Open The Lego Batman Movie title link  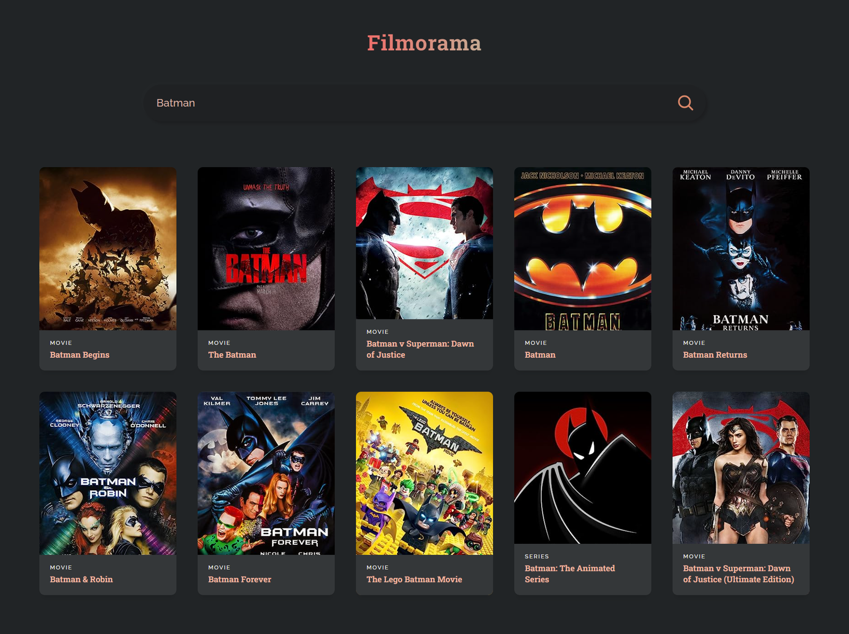pyautogui.click(x=414, y=579)
